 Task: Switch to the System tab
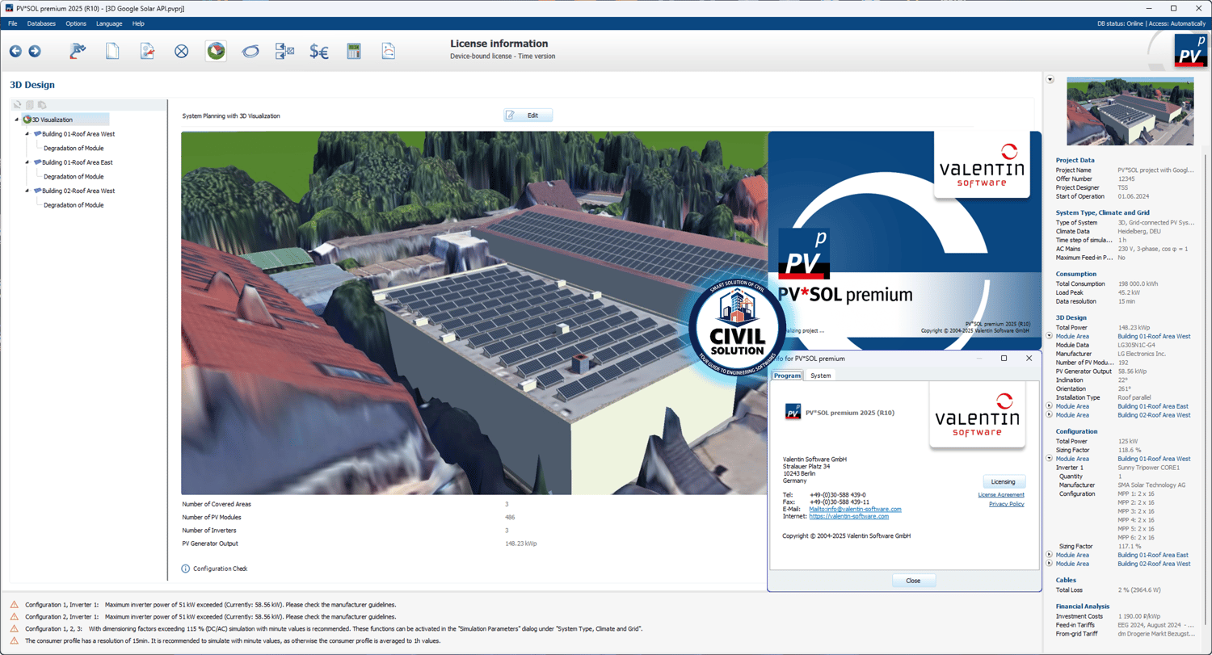820,376
